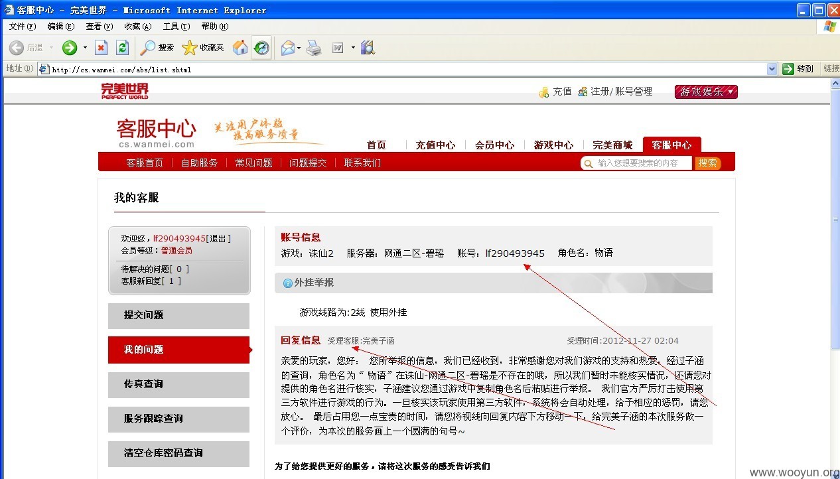Screen dimensions: 840x479
Task: Open the 文件(F) menu
Action: coord(22,27)
